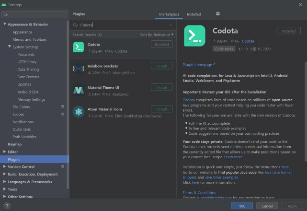
Task: Open the Codota vendor link under the title
Action: [248, 41]
